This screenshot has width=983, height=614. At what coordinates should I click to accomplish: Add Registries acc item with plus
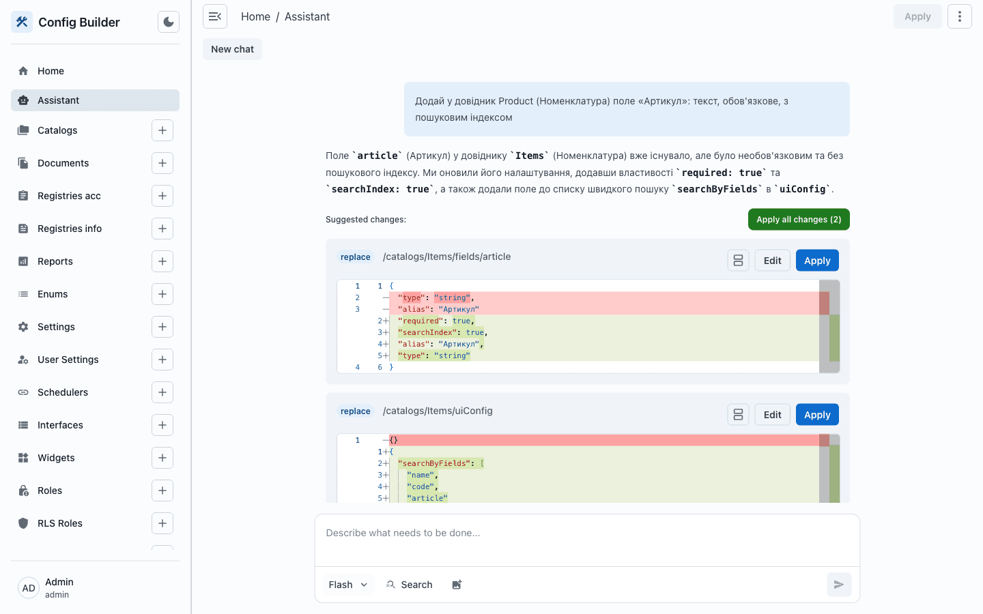[162, 196]
